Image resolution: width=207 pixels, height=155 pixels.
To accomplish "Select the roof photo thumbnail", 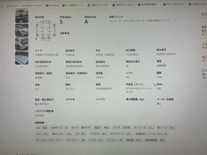I will click(x=22, y=58).
